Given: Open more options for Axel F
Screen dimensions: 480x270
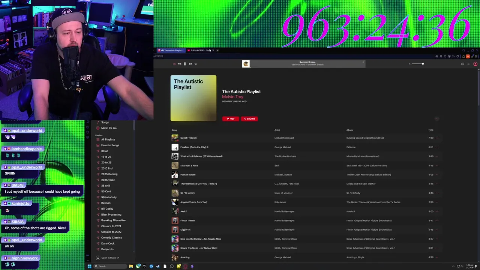Looking at the screenshot, I should coord(437,211).
